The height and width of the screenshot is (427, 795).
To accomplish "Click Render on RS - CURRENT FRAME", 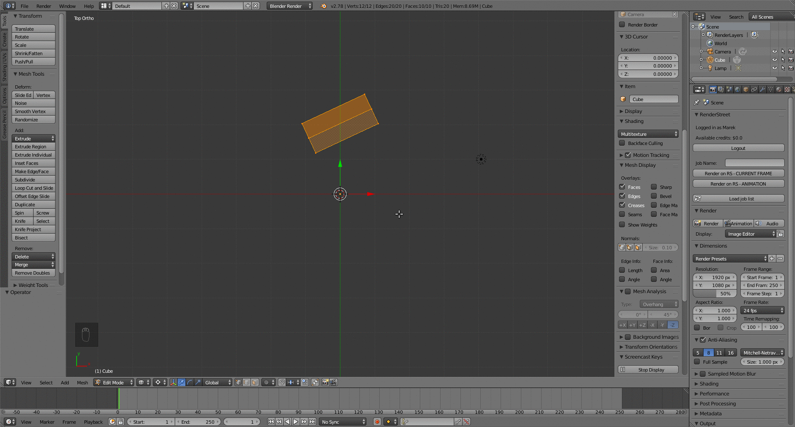I will point(738,173).
